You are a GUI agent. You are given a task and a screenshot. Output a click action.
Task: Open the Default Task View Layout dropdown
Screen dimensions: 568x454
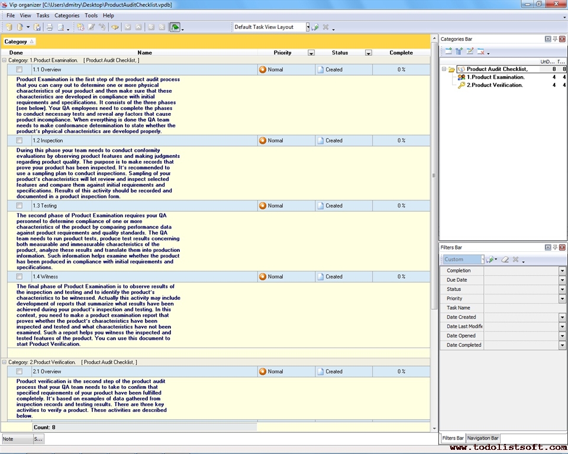pyautogui.click(x=306, y=27)
